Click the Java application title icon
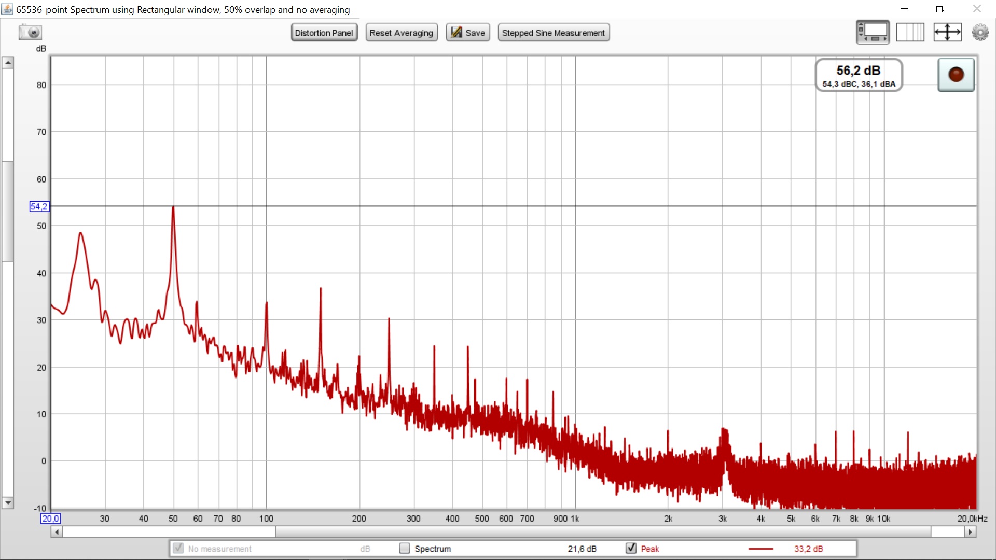The image size is (996, 560). (7, 9)
